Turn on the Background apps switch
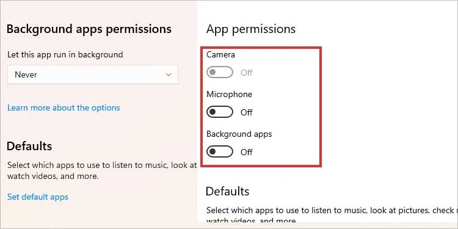Image resolution: width=458 pixels, height=229 pixels. pyautogui.click(x=220, y=152)
